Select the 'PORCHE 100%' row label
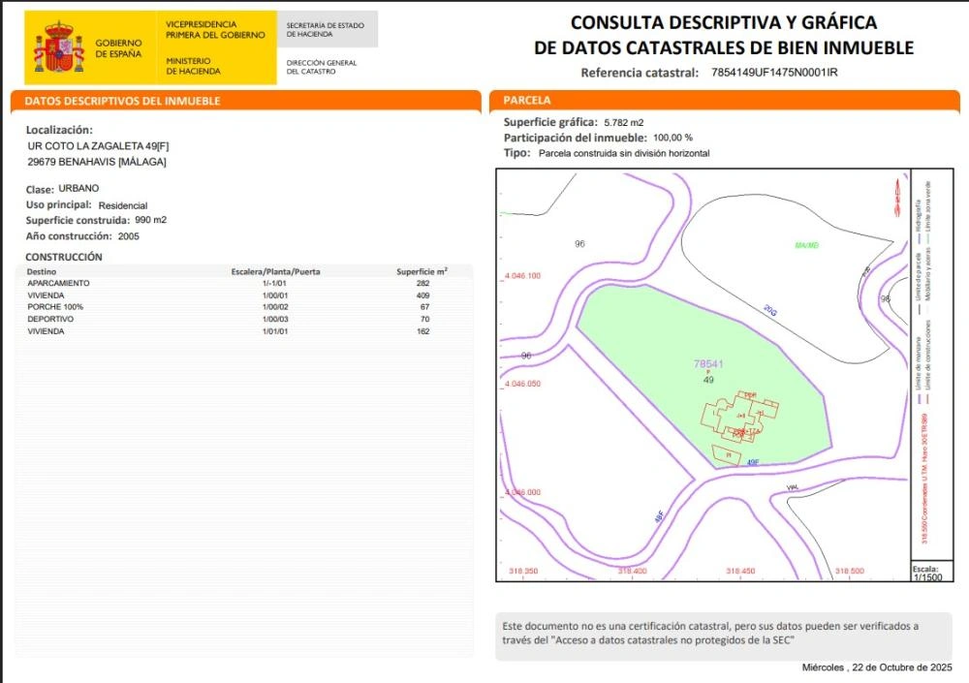 pyautogui.click(x=55, y=307)
